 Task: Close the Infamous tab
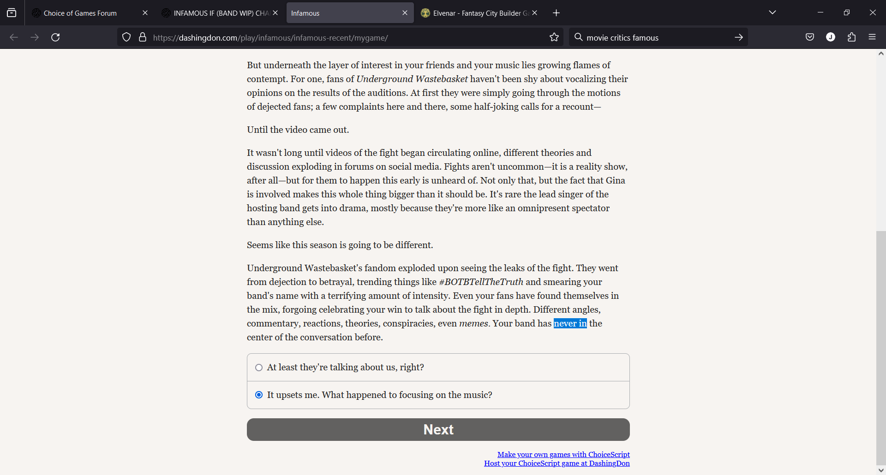pos(405,13)
